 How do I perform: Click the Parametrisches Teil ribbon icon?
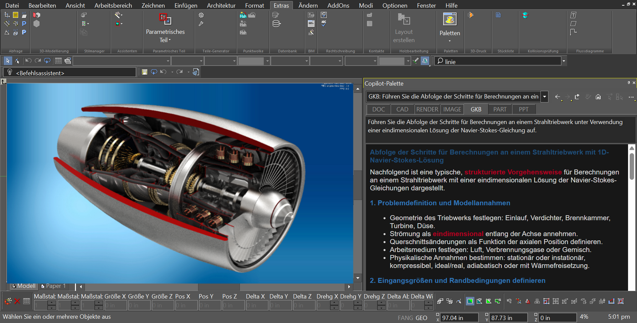165,19
